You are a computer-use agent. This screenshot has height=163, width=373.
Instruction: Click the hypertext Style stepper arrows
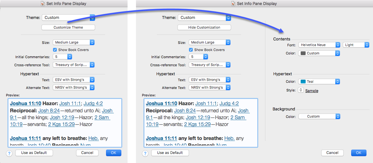[301, 90]
